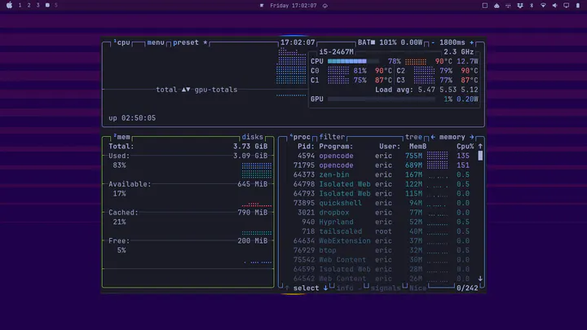
Task: Click the small icon left of Friday date
Action: point(262,6)
